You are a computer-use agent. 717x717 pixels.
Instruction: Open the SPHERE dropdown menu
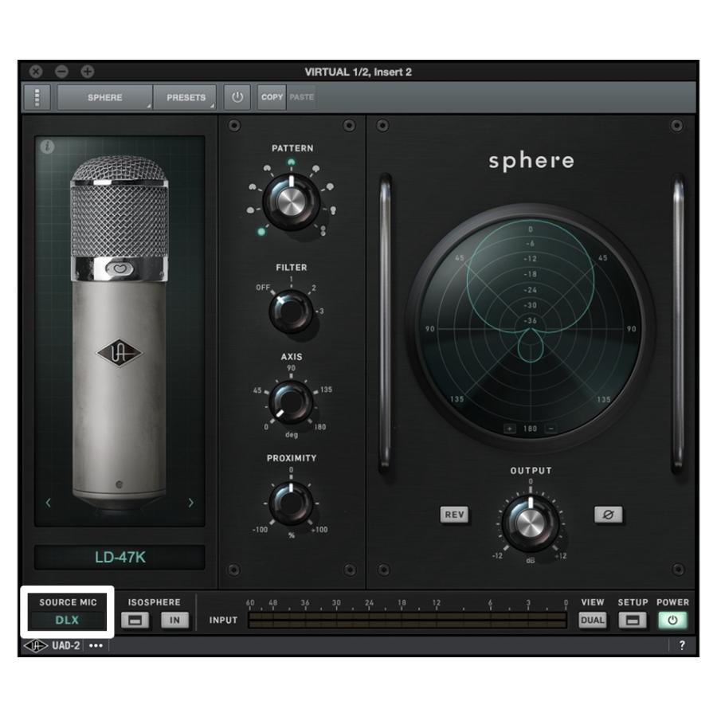(105, 97)
